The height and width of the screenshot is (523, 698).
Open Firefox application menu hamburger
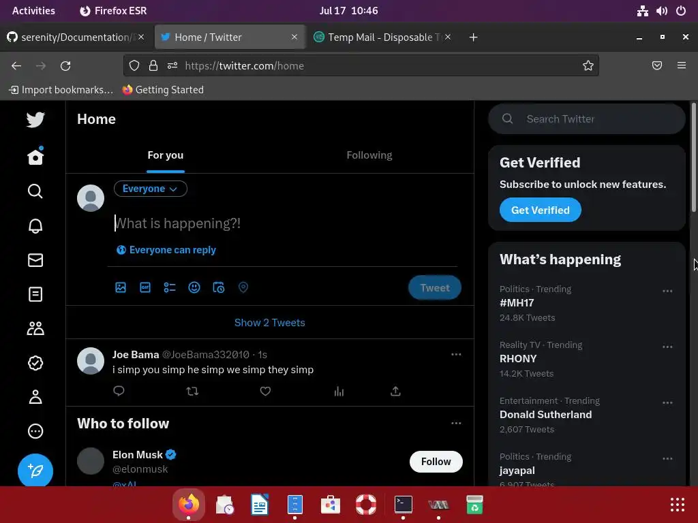pos(682,66)
